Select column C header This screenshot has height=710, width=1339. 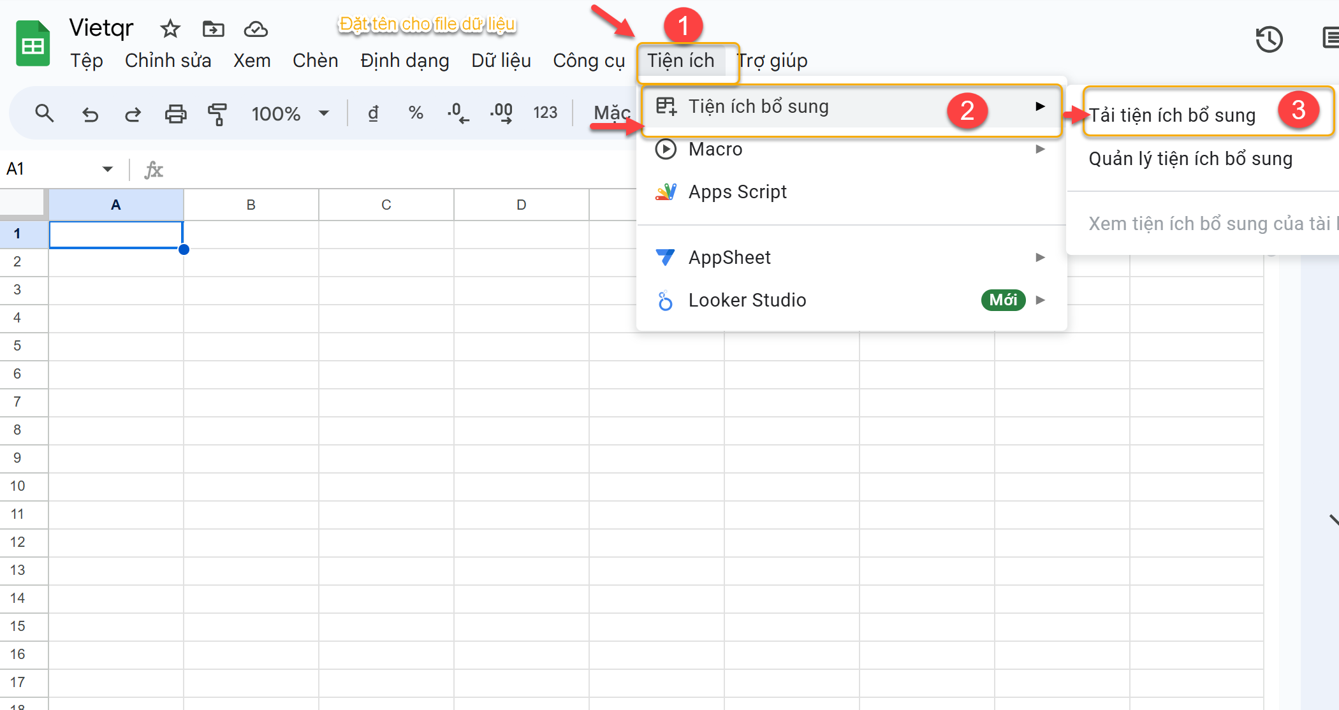386,205
